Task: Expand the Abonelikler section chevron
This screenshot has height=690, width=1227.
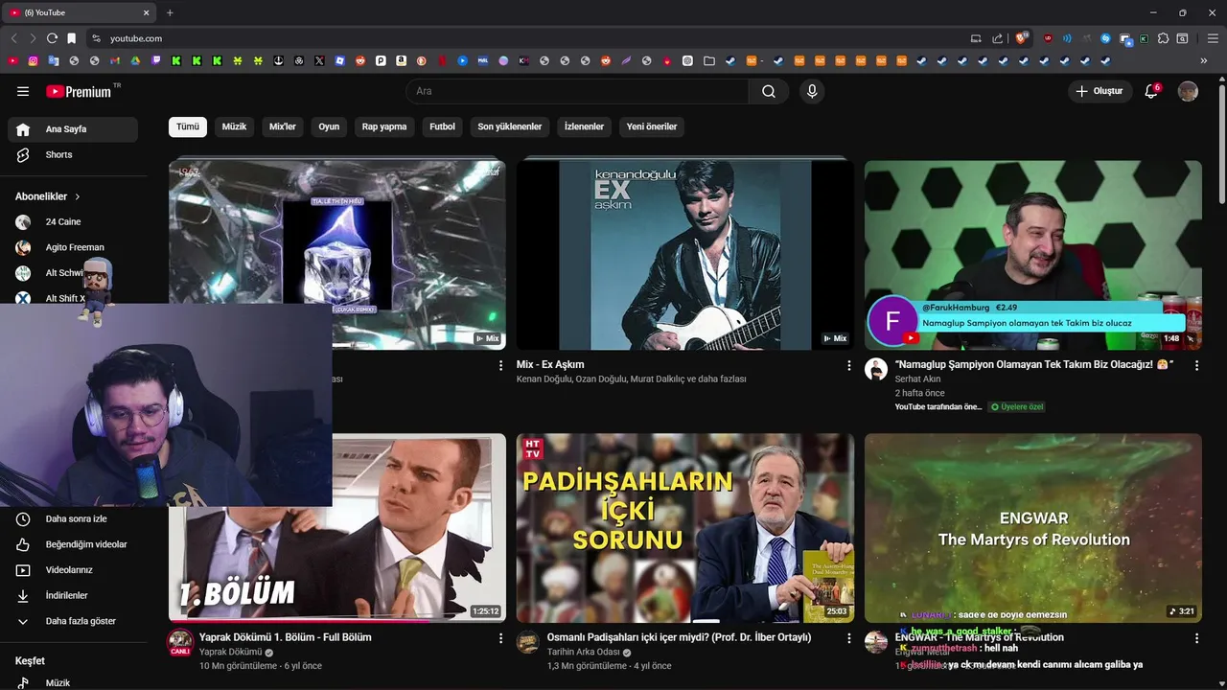Action: point(78,196)
